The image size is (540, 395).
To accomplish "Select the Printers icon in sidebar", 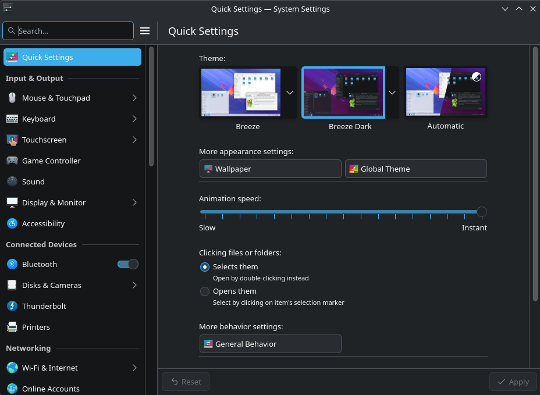I will coord(13,327).
